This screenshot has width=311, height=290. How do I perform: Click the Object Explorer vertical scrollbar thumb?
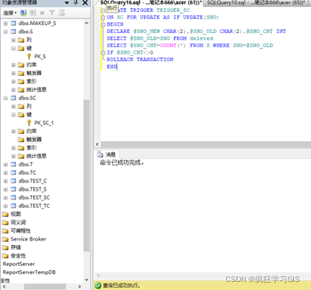(x=86, y=175)
